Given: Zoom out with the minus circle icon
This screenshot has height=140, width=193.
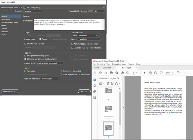Looking at the screenshot, I should 156,73.
